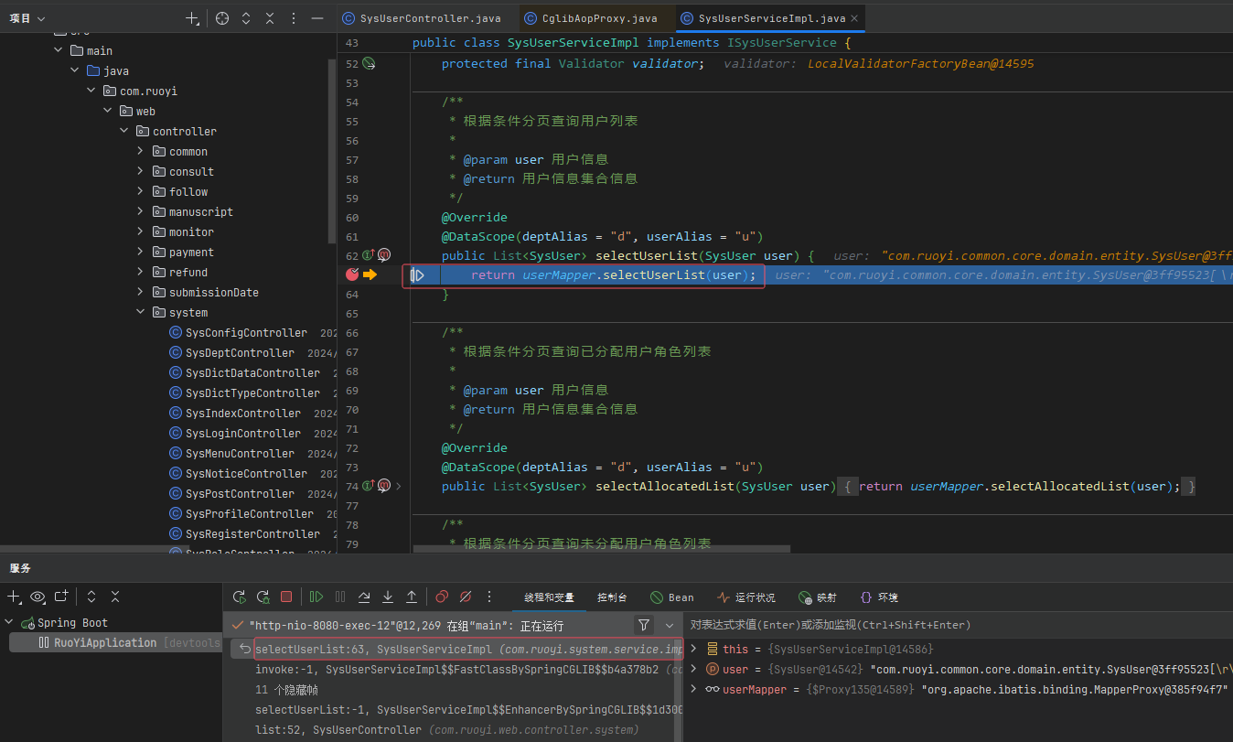Step into the method call
Screen dimensions: 1233x742
click(388, 597)
